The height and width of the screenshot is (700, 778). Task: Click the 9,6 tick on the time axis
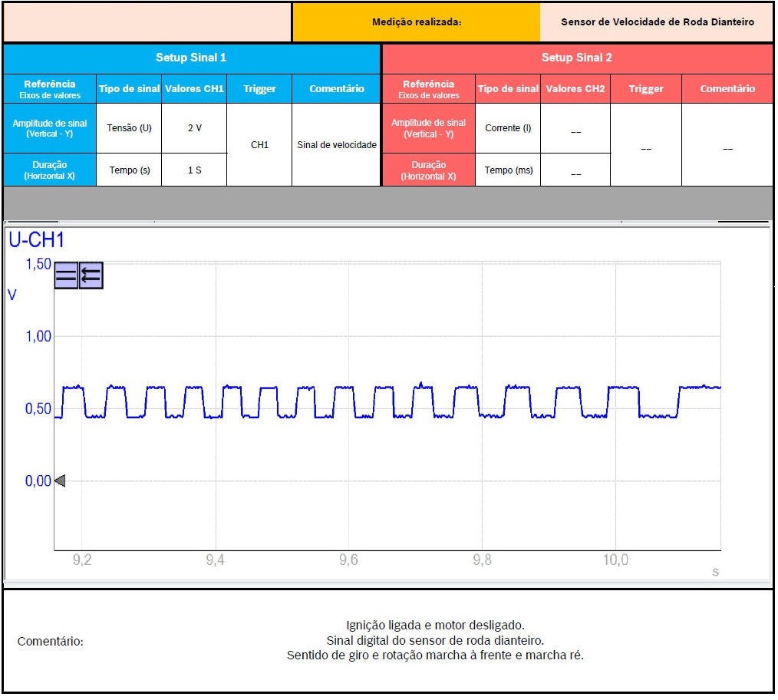coord(348,560)
